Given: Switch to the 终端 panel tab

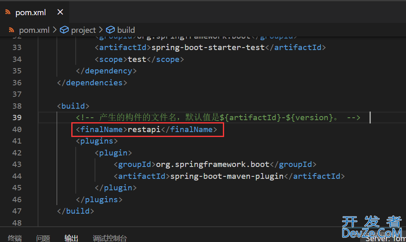Looking at the screenshot, I should click(15, 238).
